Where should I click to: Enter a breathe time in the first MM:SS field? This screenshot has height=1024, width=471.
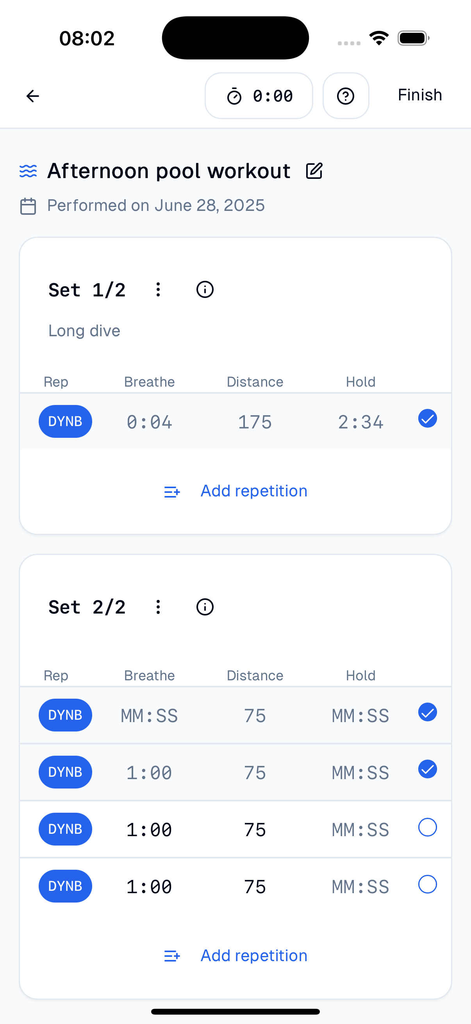(149, 715)
